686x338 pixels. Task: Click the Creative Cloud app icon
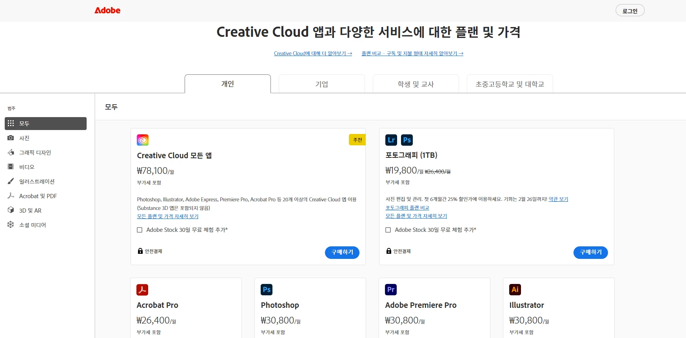click(143, 140)
